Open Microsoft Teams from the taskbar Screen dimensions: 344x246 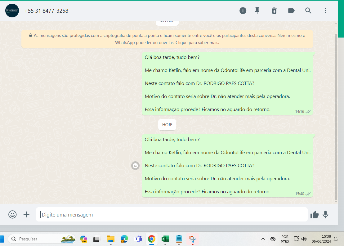[x=138, y=239]
